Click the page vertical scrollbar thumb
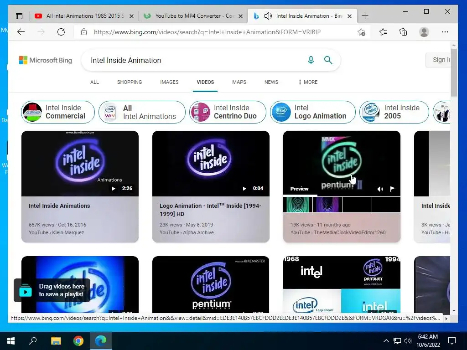Screen dimensions: 467x350 [x=454, y=72]
